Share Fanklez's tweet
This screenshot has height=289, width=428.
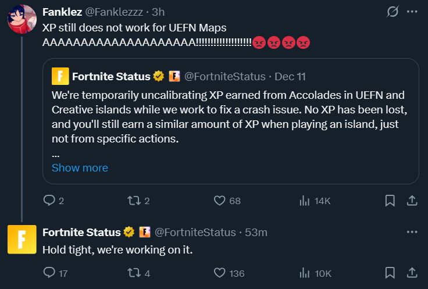[411, 201]
